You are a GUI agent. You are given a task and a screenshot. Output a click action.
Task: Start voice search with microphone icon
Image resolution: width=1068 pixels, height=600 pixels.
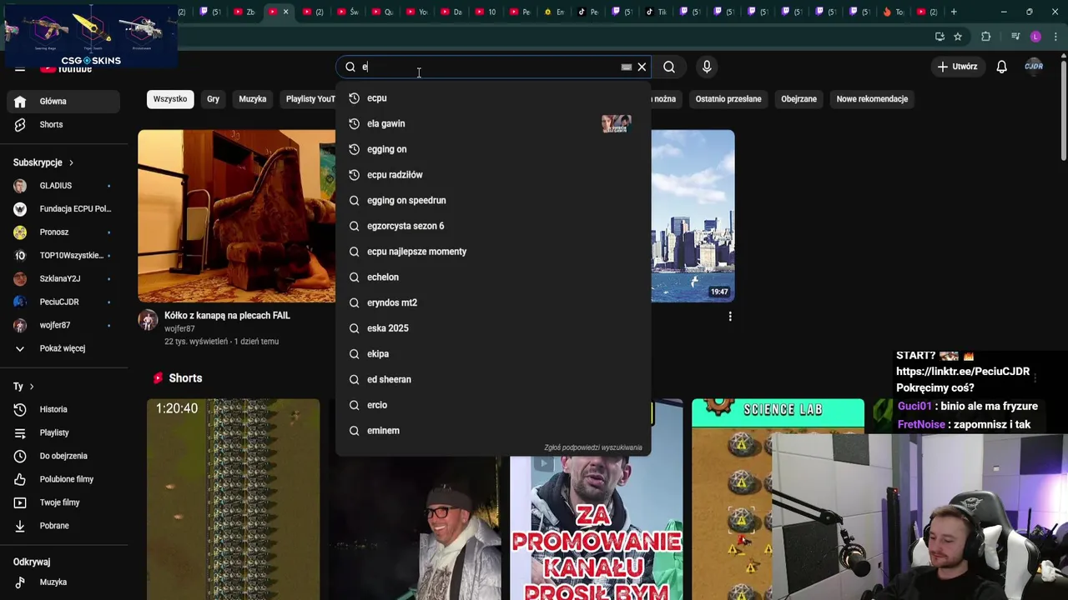pyautogui.click(x=707, y=67)
